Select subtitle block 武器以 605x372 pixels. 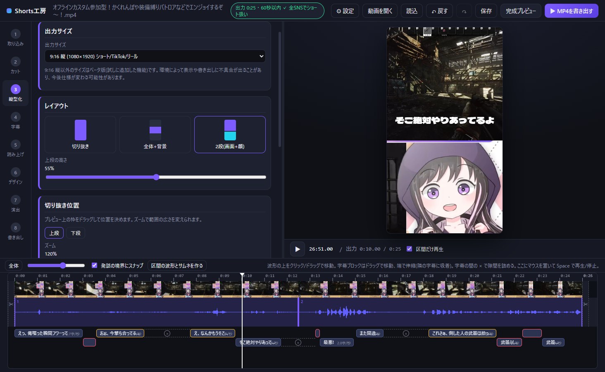pyautogui.click(x=509, y=342)
